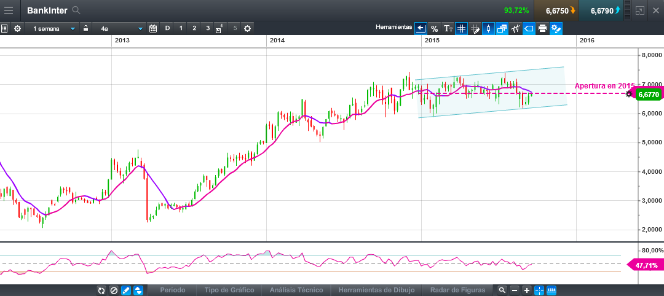
Task: Open the '1 semana' interval dropdown
Action: click(x=52, y=28)
